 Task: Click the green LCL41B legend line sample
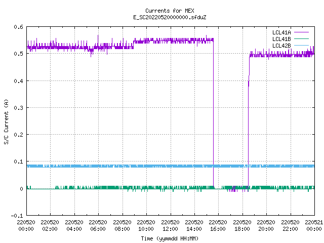click(x=301, y=39)
